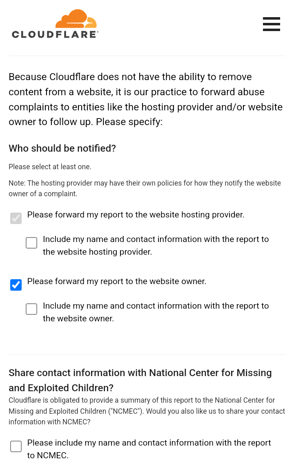Click label 'Please include my name... to NCMEC'

(149, 449)
